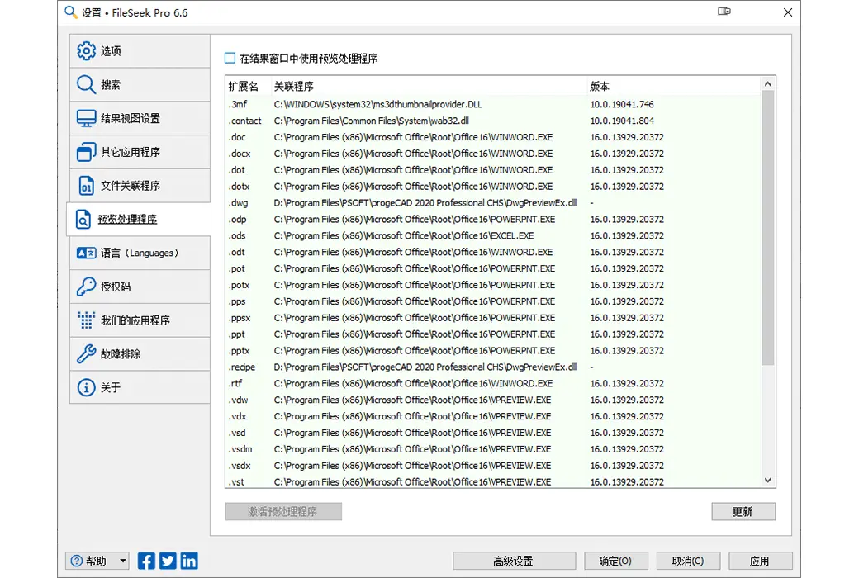Select the .ppsx extension row
859x578 pixels.
coord(493,318)
